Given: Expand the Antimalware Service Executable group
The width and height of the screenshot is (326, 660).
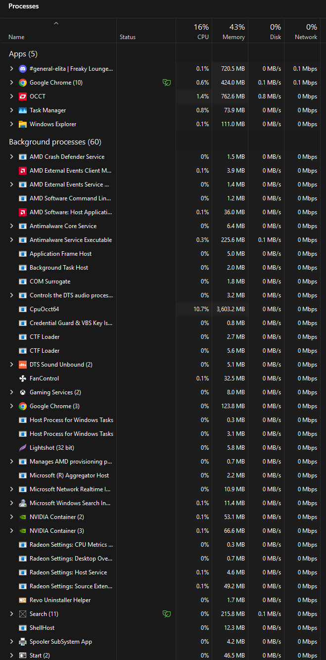Looking at the screenshot, I should (x=11, y=240).
